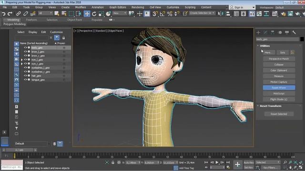Toggle the Angle Snap icon
Viewport: 305px width, 171px height.
coord(162,14)
